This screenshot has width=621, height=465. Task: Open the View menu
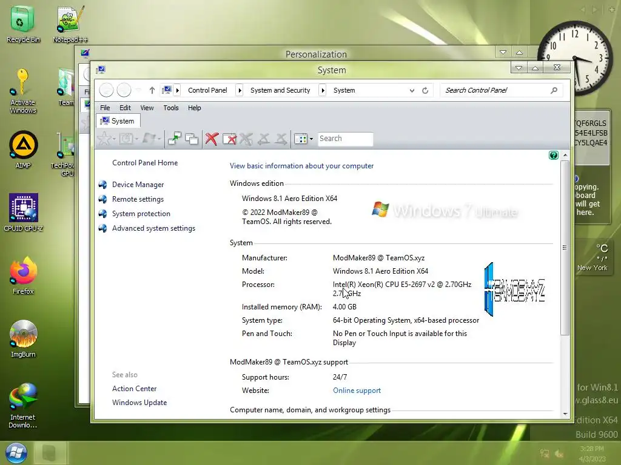(x=147, y=108)
